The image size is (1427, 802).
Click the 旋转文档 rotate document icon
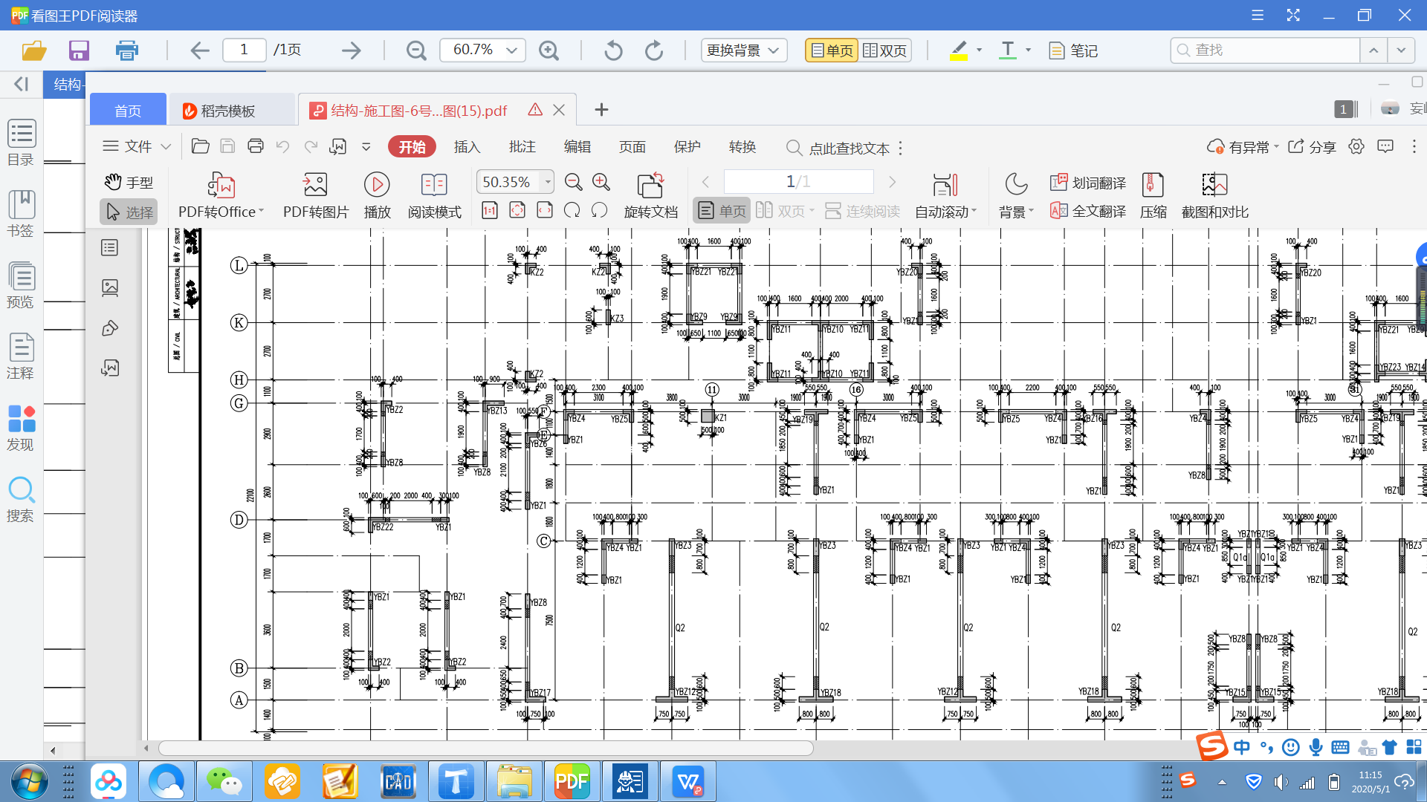[x=650, y=185]
